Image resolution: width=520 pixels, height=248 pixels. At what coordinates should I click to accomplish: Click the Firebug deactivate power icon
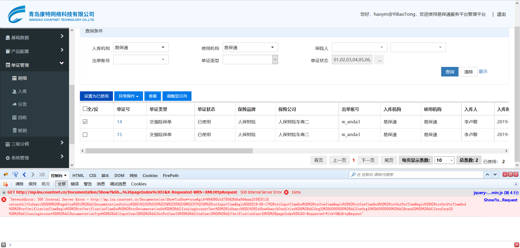[516, 174]
